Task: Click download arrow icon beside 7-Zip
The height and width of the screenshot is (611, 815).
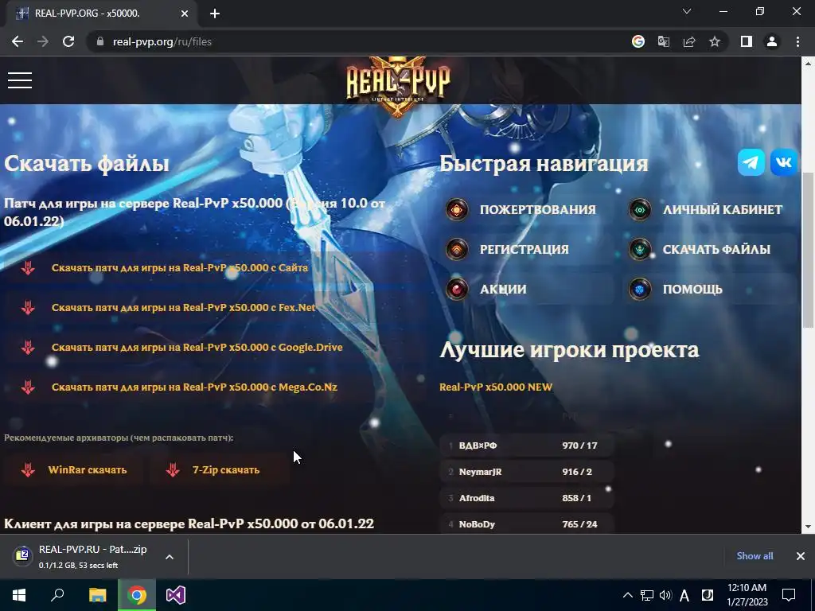Action: click(x=173, y=469)
